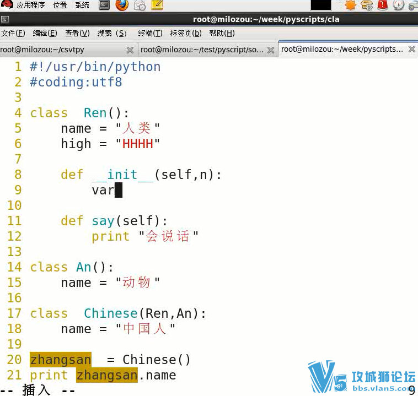Open the 位置 places menu
Image resolution: width=418 pixels, height=396 pixels.
point(60,5)
